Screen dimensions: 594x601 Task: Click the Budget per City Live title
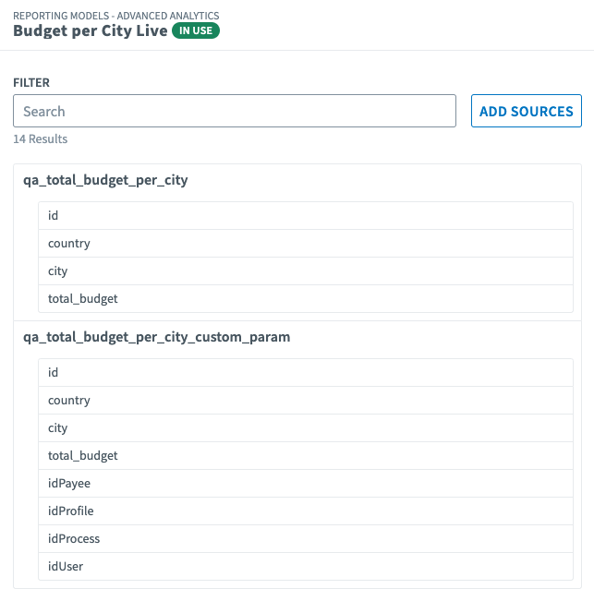[x=91, y=31]
